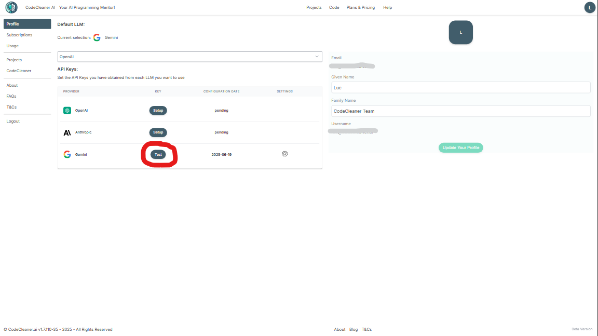Open Plans & Pricing page
The image size is (598, 336).
point(360,7)
